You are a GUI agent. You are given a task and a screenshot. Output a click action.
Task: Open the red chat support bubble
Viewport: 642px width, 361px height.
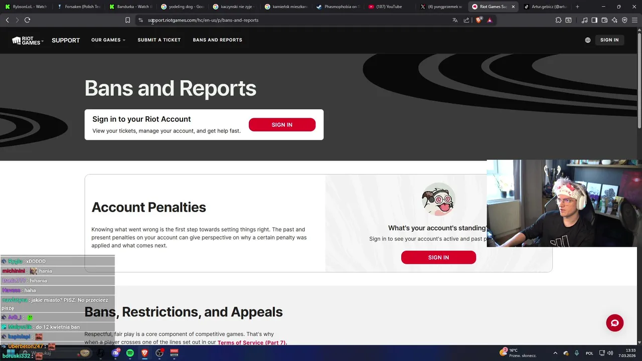pos(614,322)
